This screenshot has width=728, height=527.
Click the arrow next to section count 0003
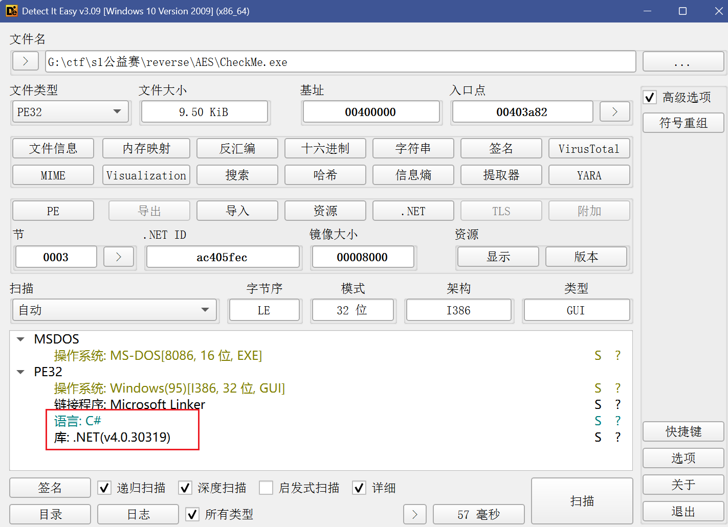[x=118, y=257]
